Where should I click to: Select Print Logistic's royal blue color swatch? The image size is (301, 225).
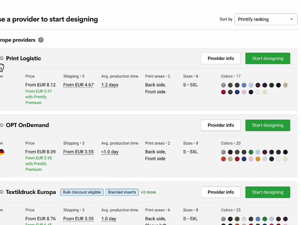pyautogui.click(x=237, y=92)
